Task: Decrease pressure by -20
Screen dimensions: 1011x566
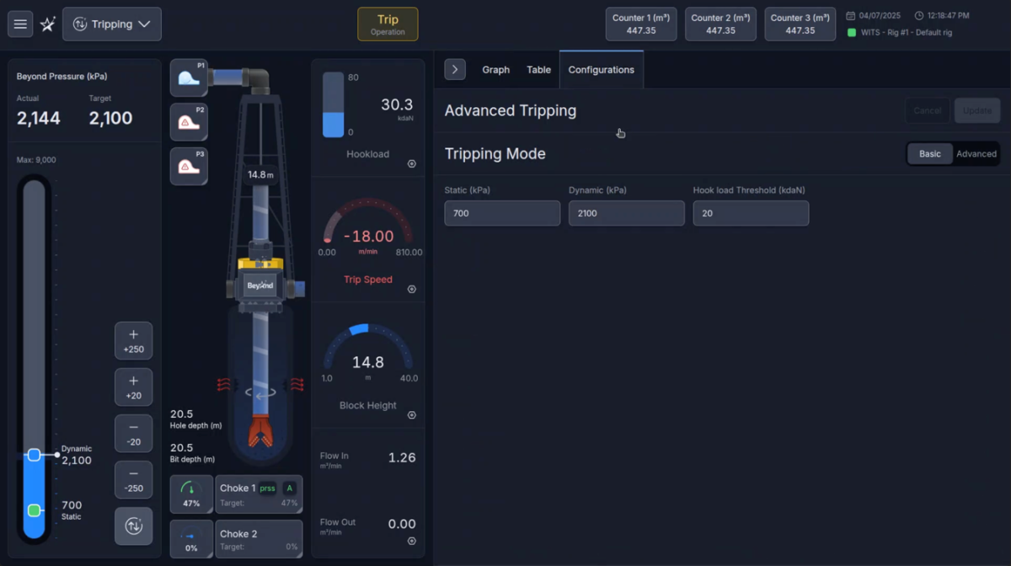Action: point(133,433)
